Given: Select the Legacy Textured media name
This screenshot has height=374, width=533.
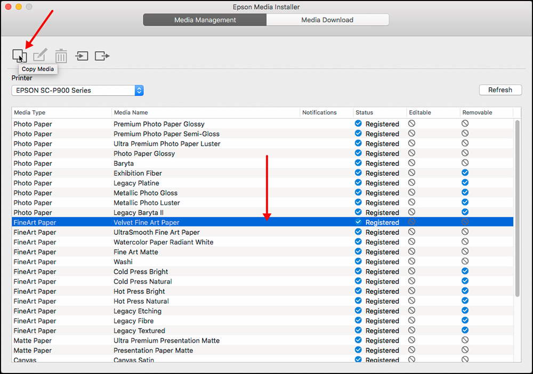Looking at the screenshot, I should click(x=139, y=331).
